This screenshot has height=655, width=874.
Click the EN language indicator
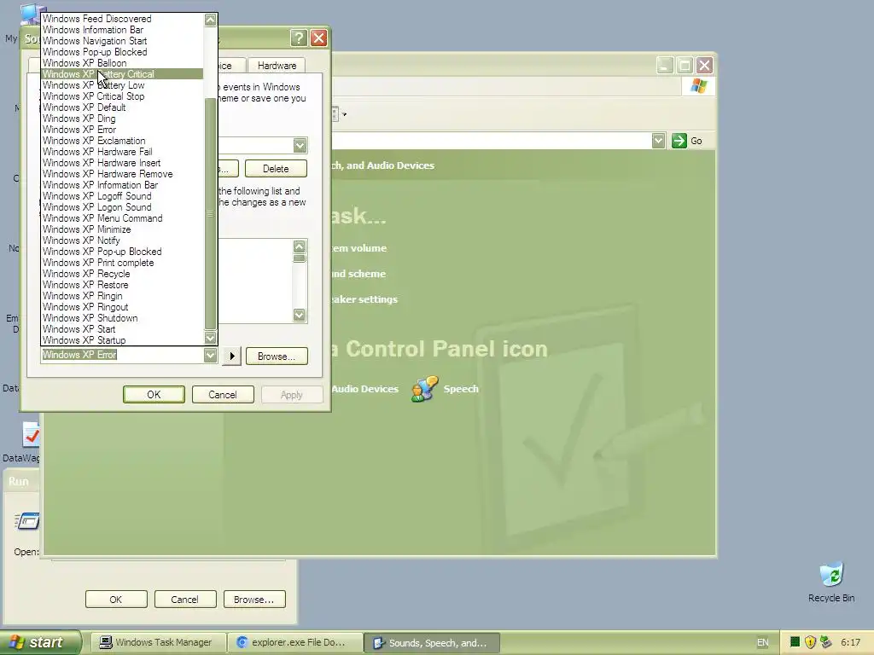(x=762, y=643)
